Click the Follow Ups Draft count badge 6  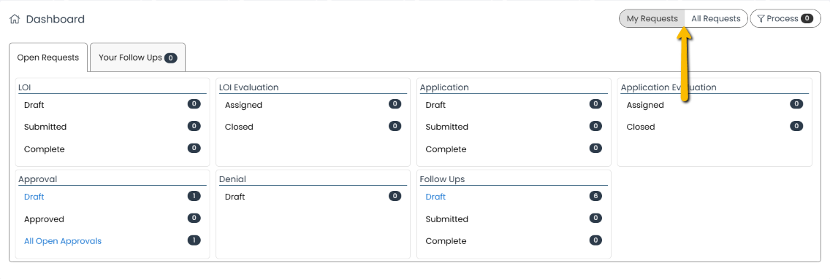[595, 196]
